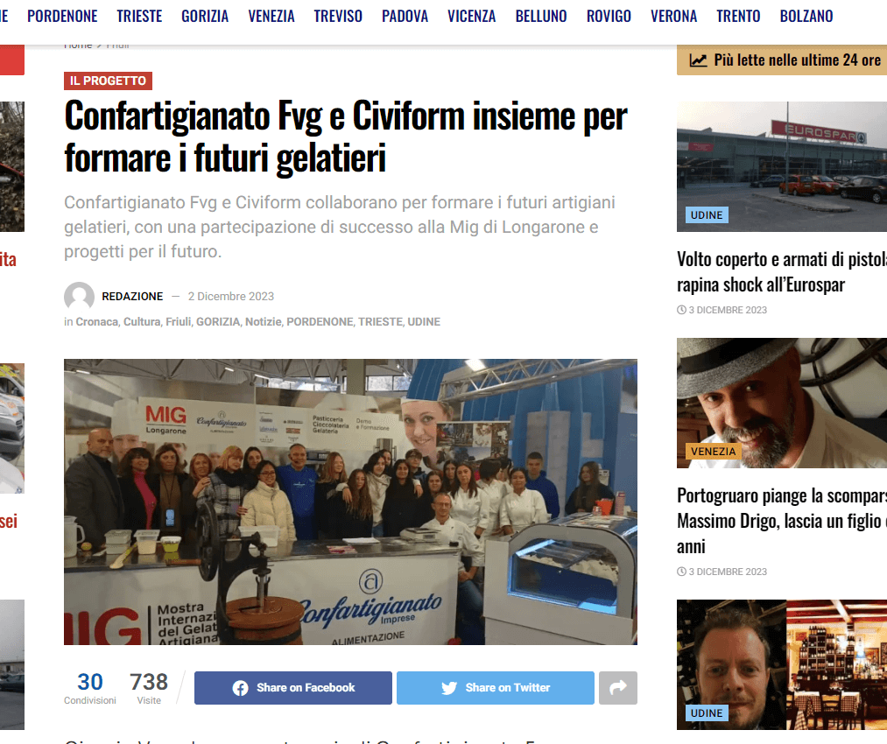Open the Portogruaro Massimo Drigo headline
The width and height of the screenshot is (887, 744).
tap(782, 521)
